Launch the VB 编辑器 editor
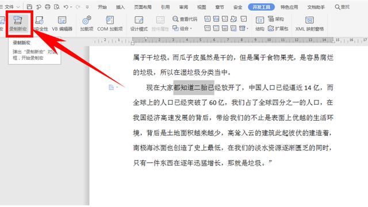This screenshot has height=207, width=368. [x=62, y=24]
